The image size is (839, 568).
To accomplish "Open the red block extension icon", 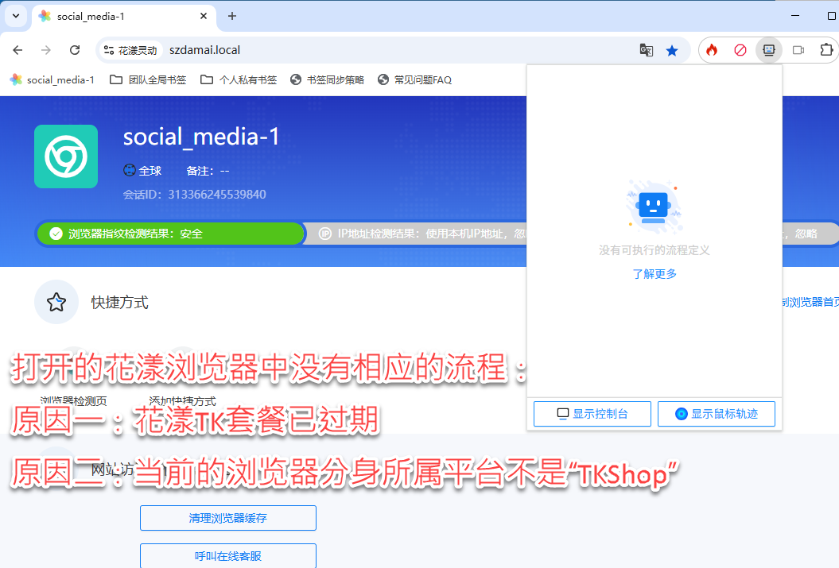I will pyautogui.click(x=740, y=50).
